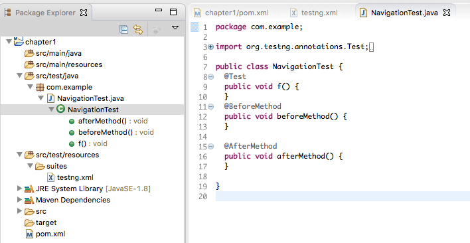Screen dimensions: 470x243
Task: Toggle Link with Editor arrows icon
Action: click(x=138, y=29)
